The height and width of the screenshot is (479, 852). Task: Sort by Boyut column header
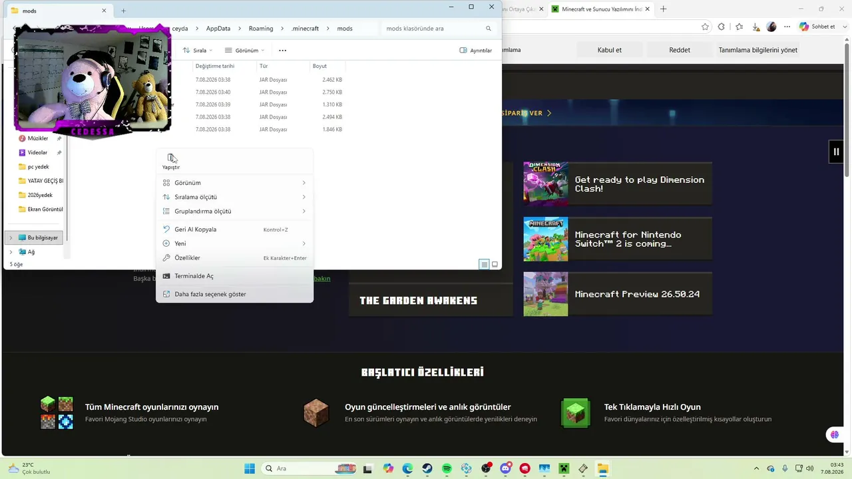[327, 67]
